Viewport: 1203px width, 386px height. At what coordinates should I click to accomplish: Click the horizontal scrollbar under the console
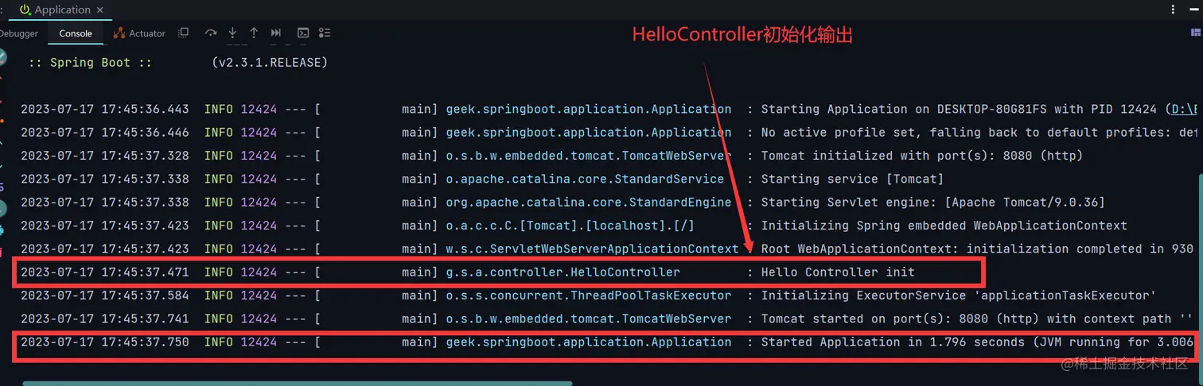(x=297, y=383)
